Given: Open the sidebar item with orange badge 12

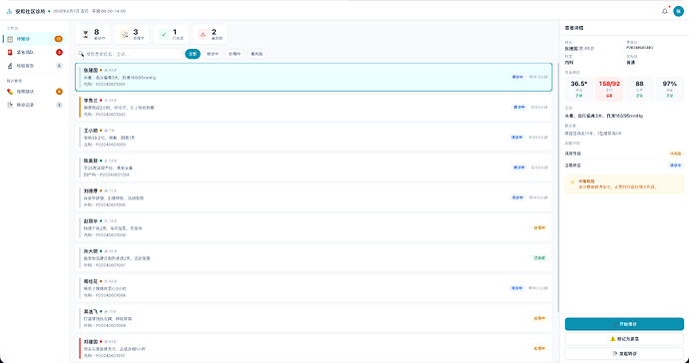Looking at the screenshot, I should tap(35, 39).
